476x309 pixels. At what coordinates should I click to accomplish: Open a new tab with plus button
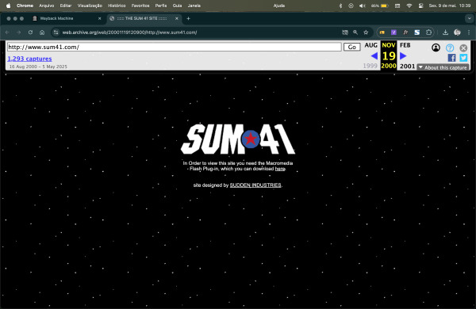pyautogui.click(x=188, y=18)
